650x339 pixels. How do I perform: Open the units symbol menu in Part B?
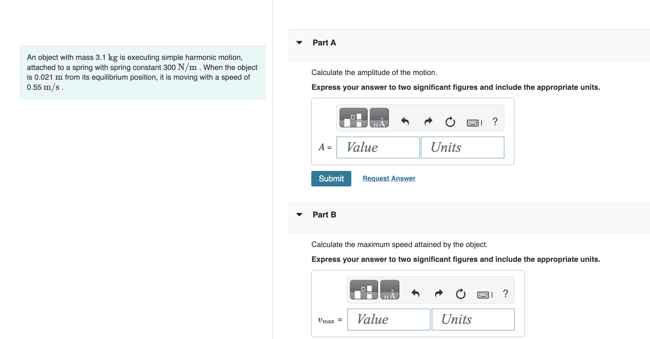click(x=390, y=289)
